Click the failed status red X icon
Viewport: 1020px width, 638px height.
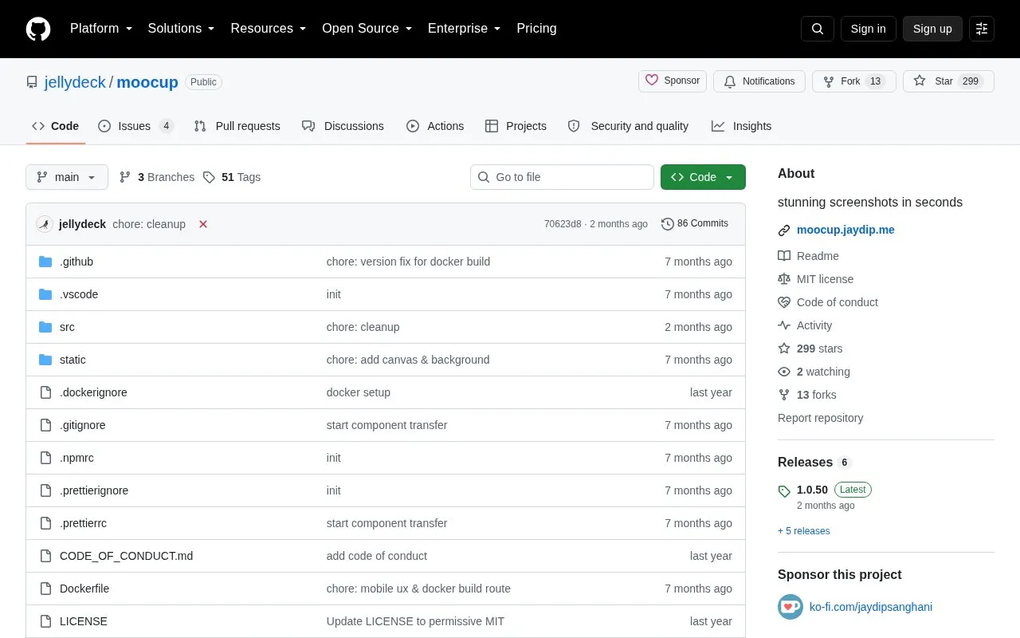coord(203,224)
